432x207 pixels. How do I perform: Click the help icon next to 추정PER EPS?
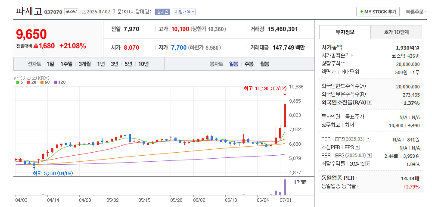(x=357, y=147)
